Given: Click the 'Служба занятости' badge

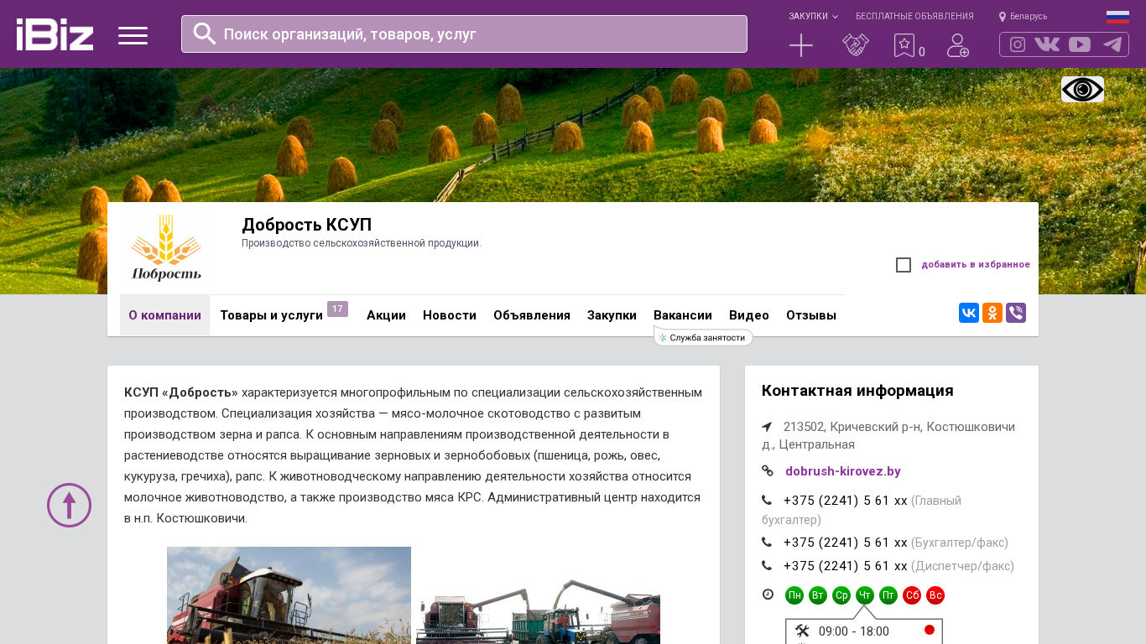Looking at the screenshot, I should coord(703,338).
